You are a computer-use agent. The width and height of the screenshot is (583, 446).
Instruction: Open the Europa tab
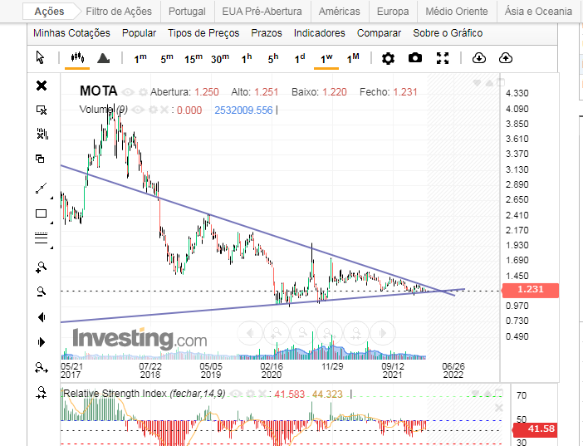(x=393, y=12)
